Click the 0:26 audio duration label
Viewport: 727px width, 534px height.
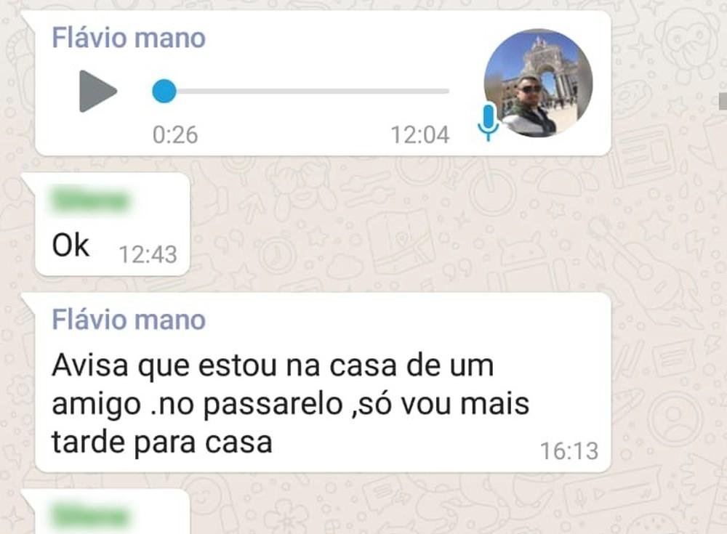tap(174, 135)
